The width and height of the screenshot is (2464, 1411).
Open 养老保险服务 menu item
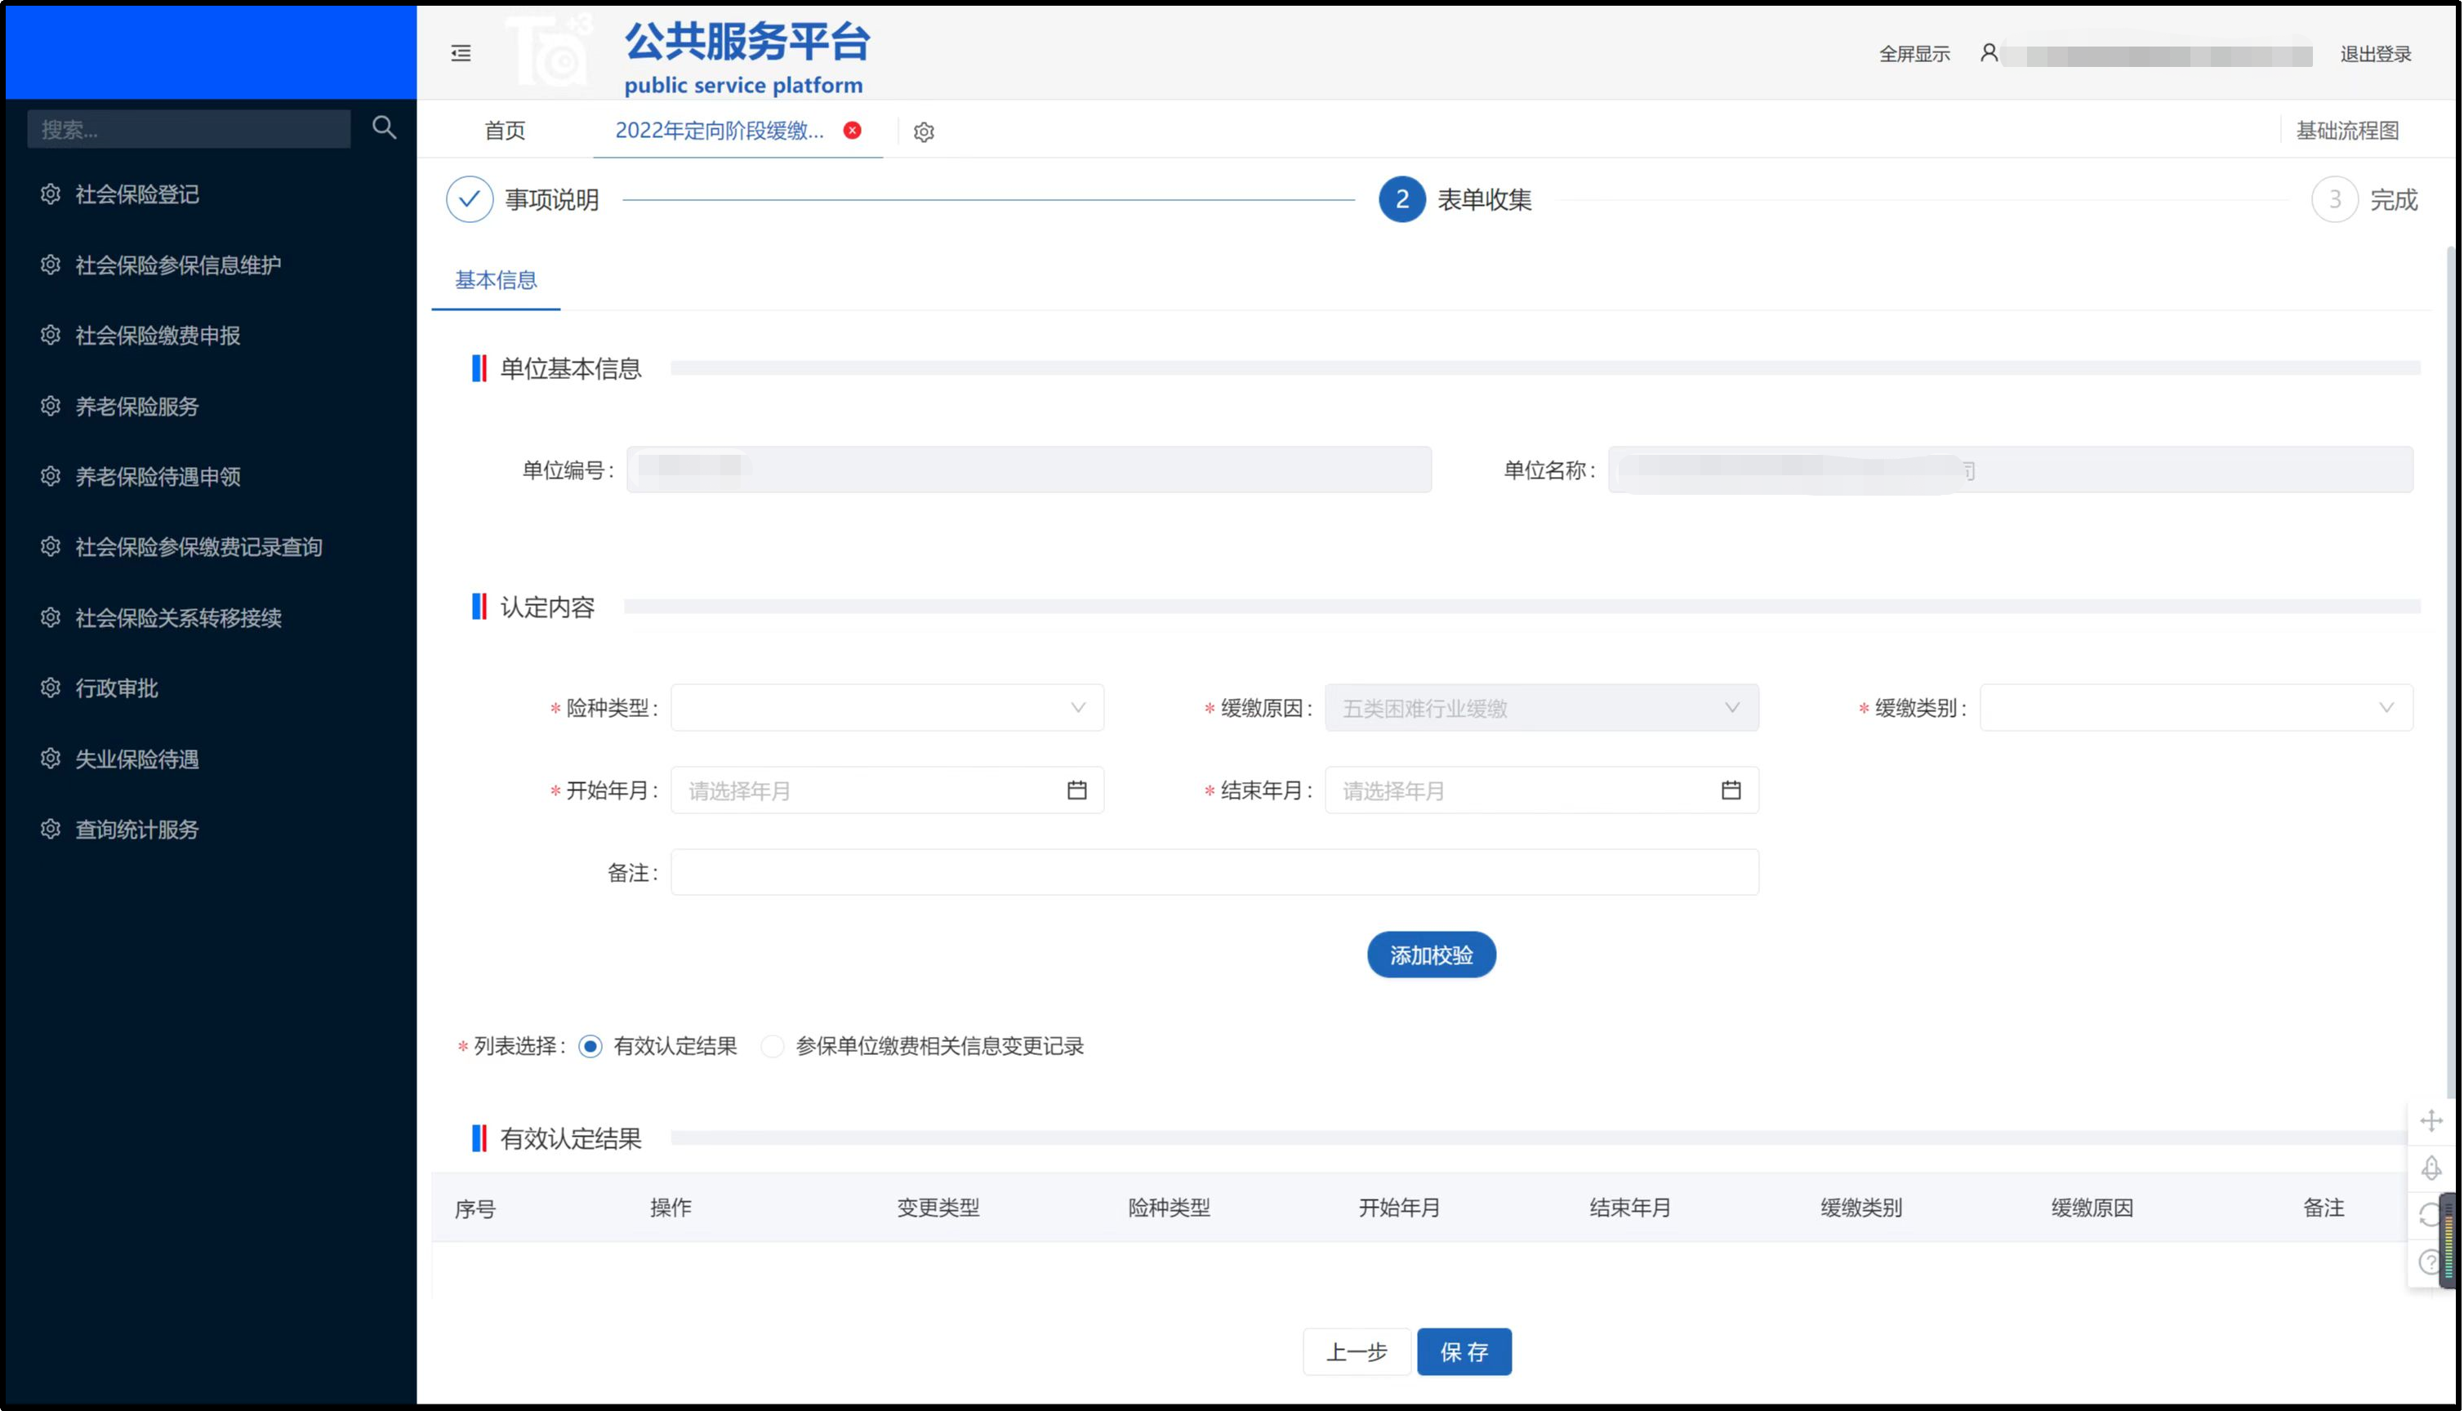click(138, 406)
